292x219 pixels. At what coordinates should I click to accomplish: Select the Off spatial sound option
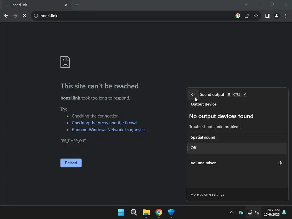(x=237, y=148)
